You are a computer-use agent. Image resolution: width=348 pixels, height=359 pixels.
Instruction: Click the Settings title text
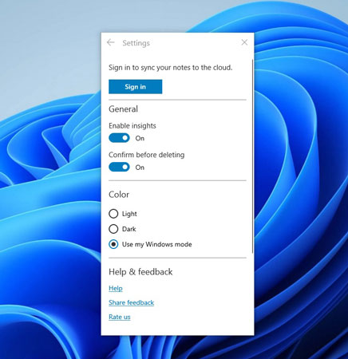click(x=136, y=43)
